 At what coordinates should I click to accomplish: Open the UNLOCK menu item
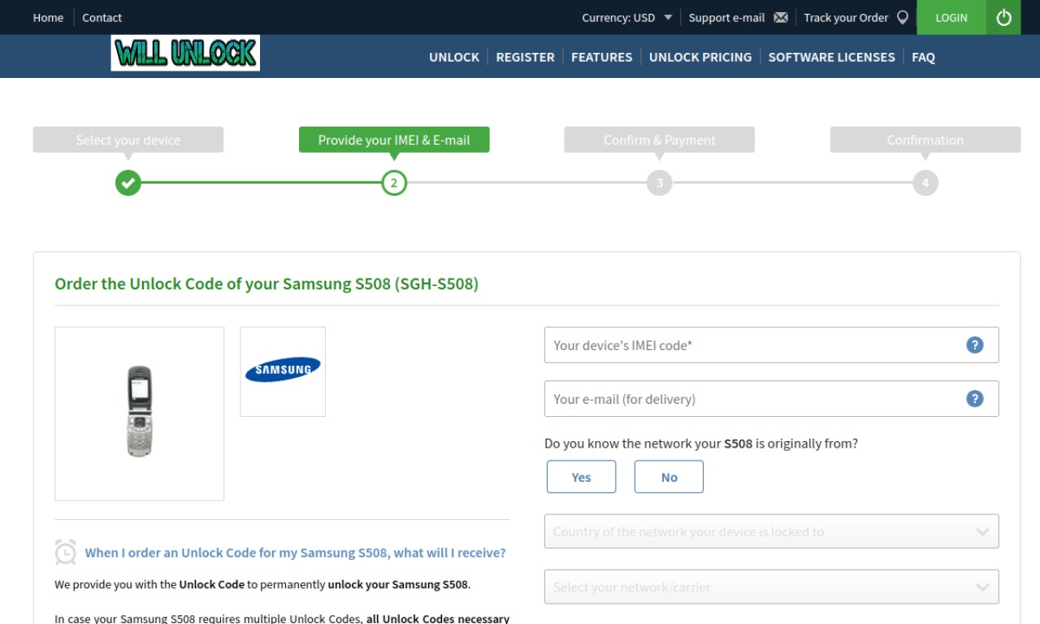pyautogui.click(x=454, y=57)
